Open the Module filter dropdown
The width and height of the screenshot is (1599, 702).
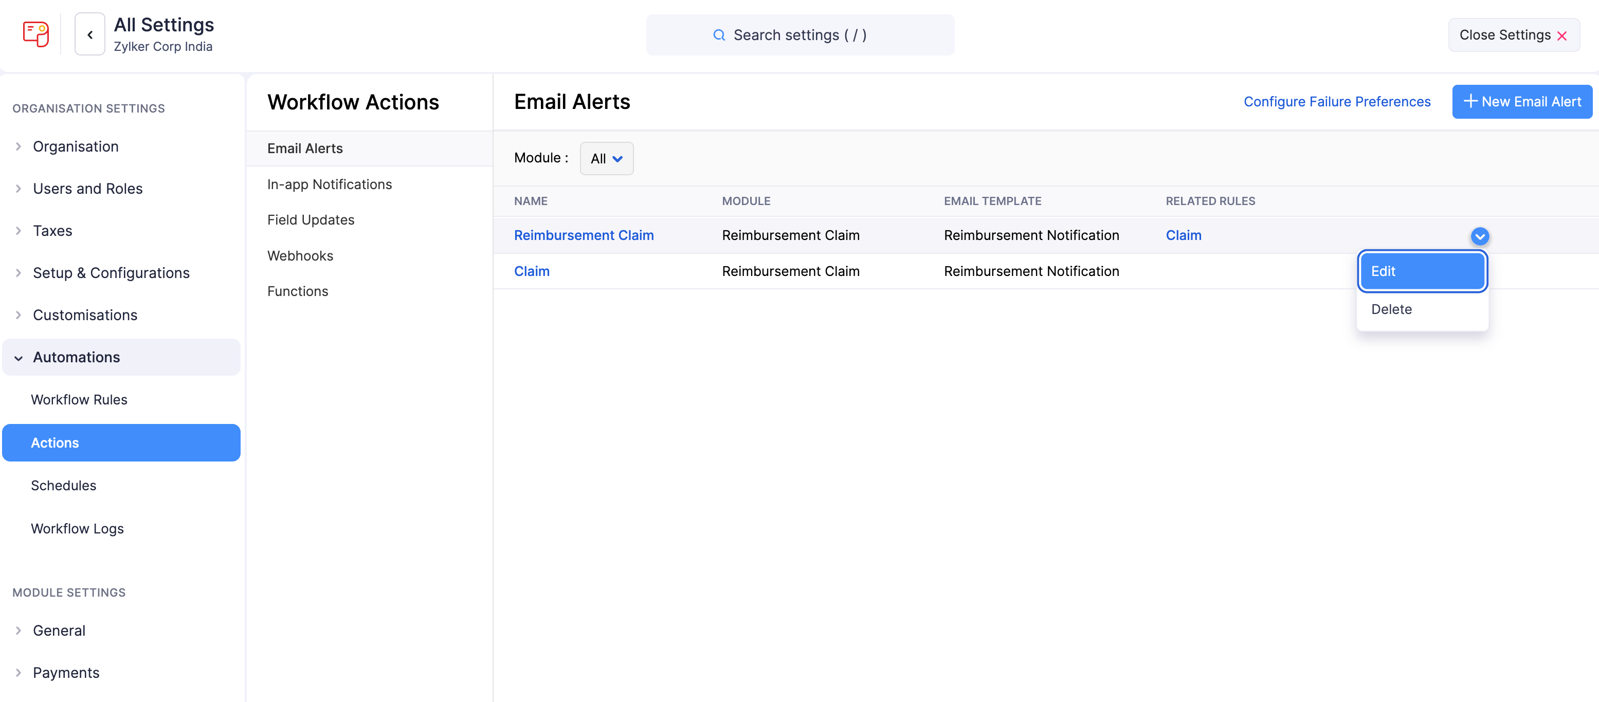tap(607, 158)
